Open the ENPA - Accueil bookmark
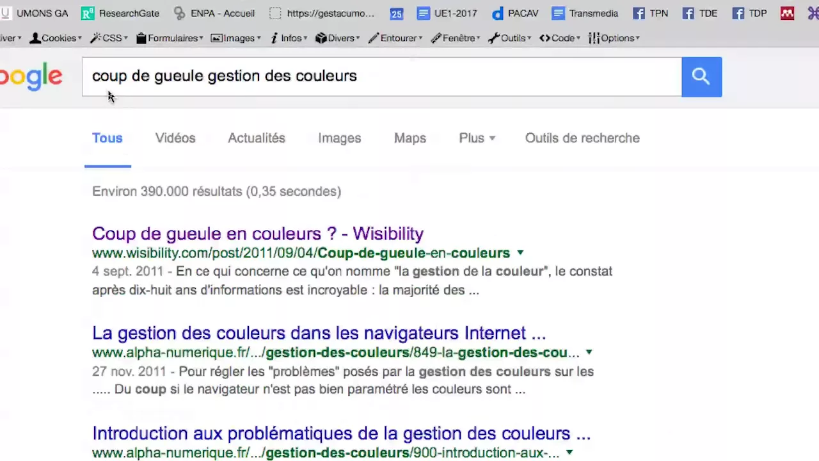The height and width of the screenshot is (461, 819). point(214,13)
